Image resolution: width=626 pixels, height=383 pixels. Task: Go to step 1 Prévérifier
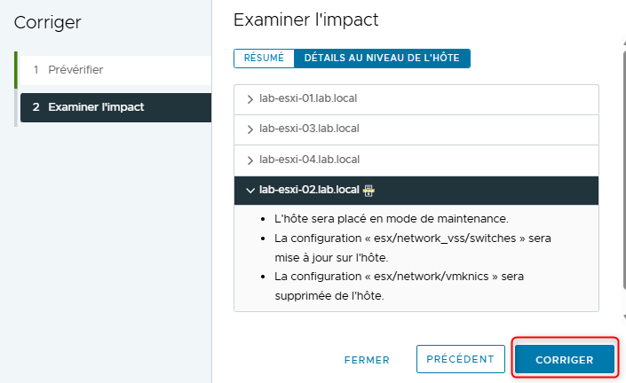click(75, 69)
